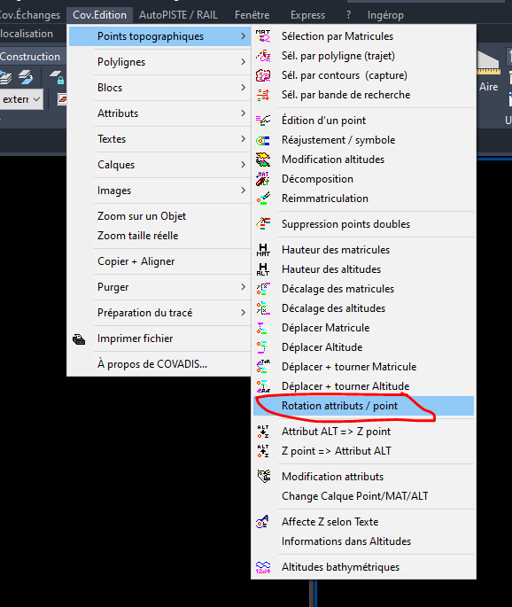
Task: Open À propos de COVADIS...
Action: click(152, 364)
